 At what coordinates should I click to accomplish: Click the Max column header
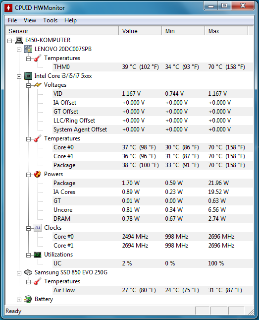tap(226, 31)
